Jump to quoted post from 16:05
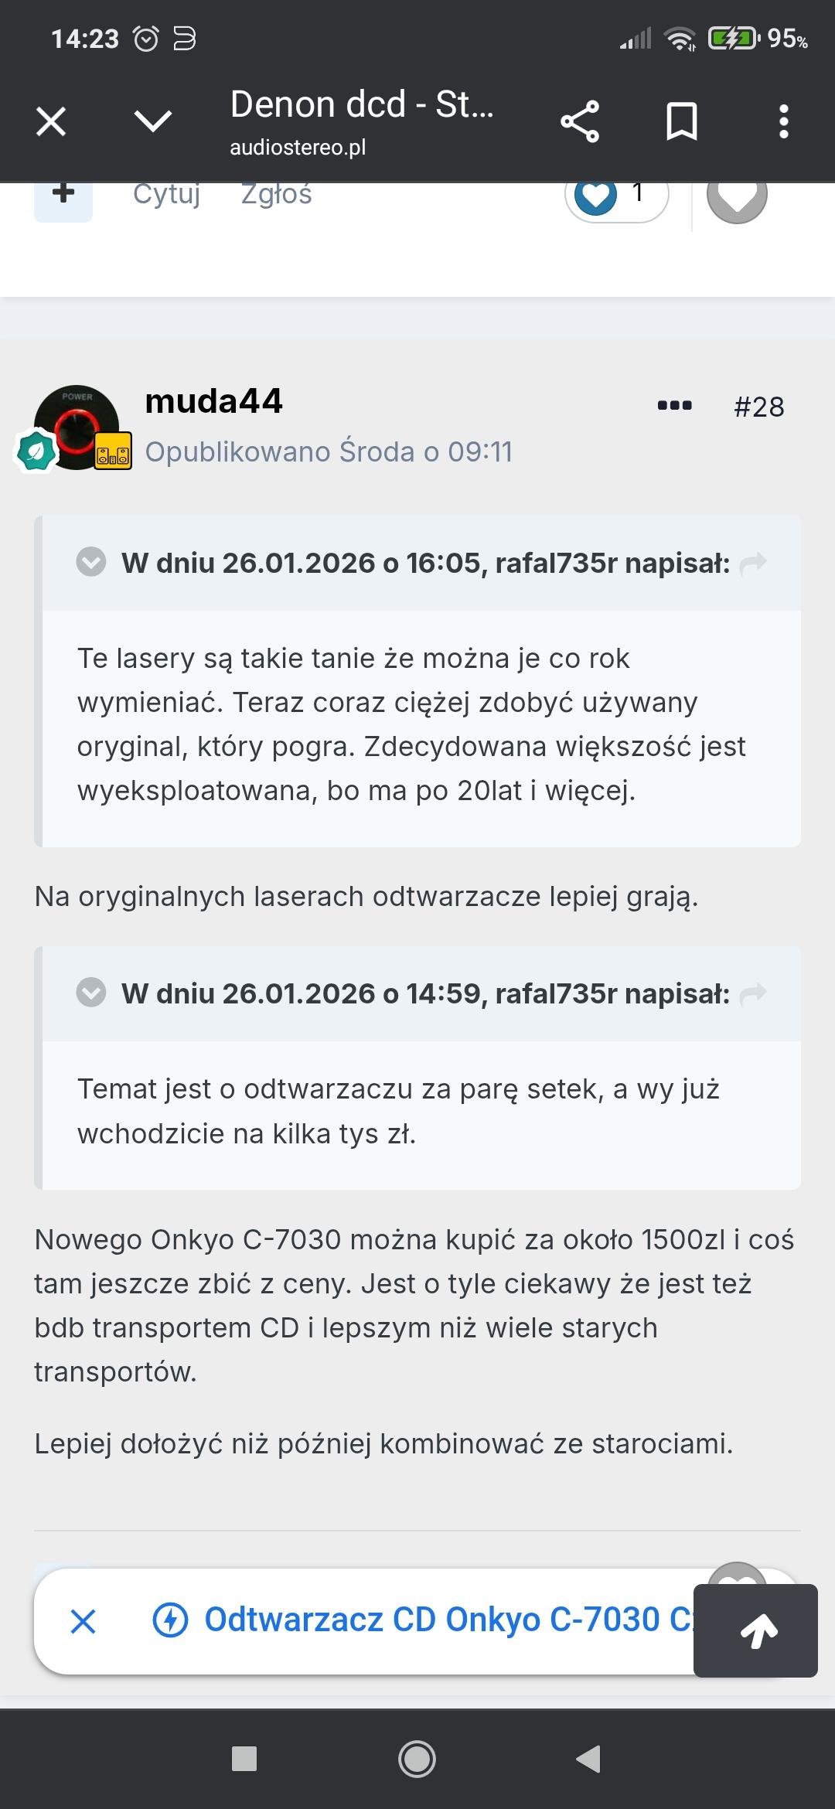The image size is (835, 1809). pos(753,564)
